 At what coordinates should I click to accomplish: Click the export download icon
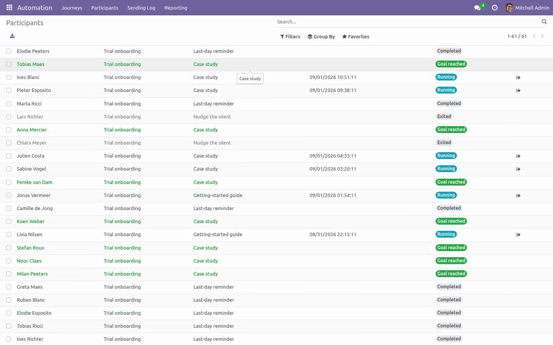(12, 36)
